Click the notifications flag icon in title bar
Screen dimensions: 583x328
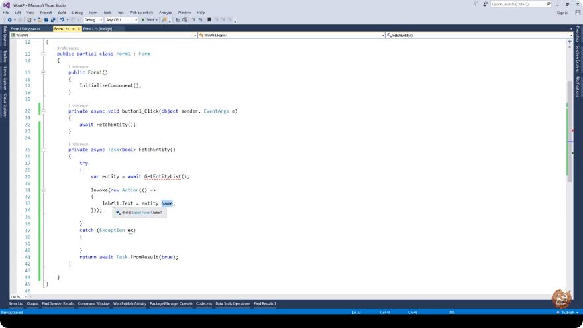(x=476, y=4)
